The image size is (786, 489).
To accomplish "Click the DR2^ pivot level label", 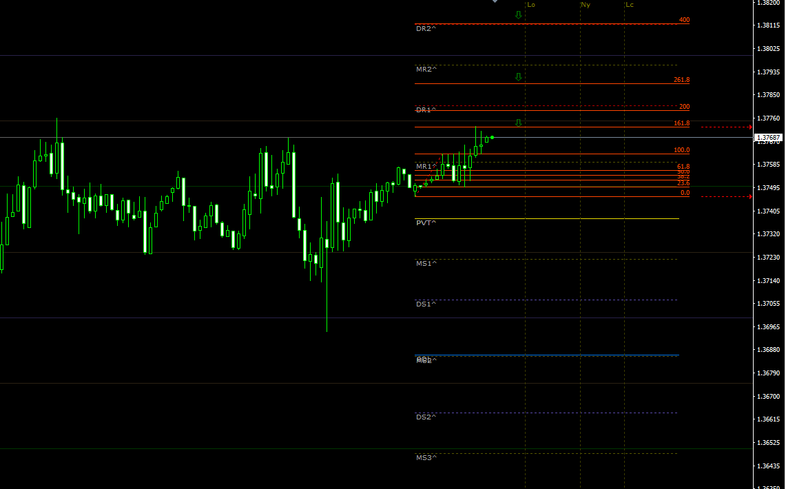I will pos(426,29).
